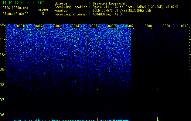Click the 0309 time marker
Screen dimensions: 191x121
point(166,26)
